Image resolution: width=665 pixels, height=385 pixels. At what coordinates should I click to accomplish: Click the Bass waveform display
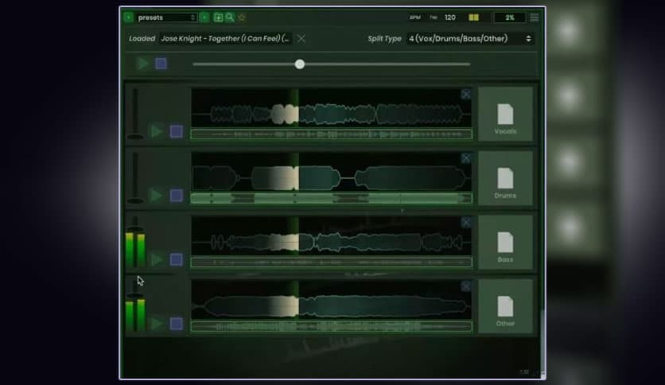tap(331, 235)
